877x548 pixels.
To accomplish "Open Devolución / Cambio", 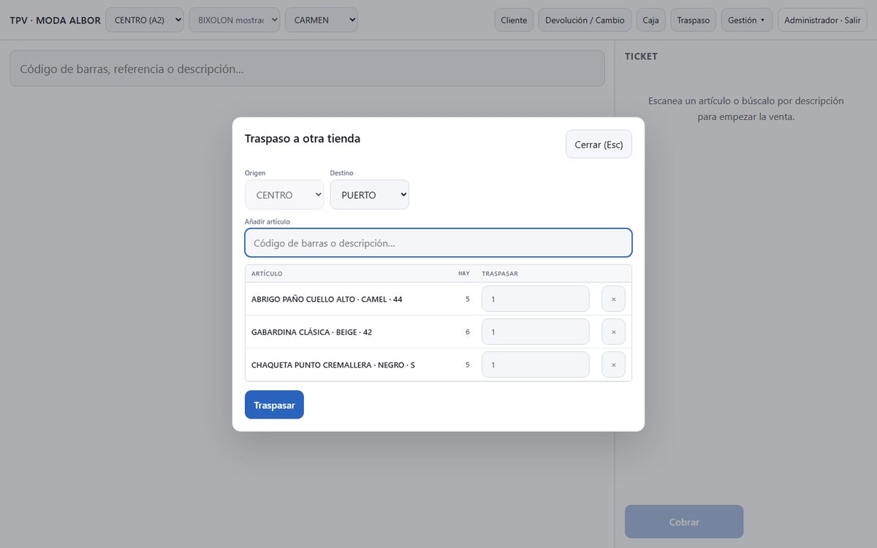I will (585, 20).
